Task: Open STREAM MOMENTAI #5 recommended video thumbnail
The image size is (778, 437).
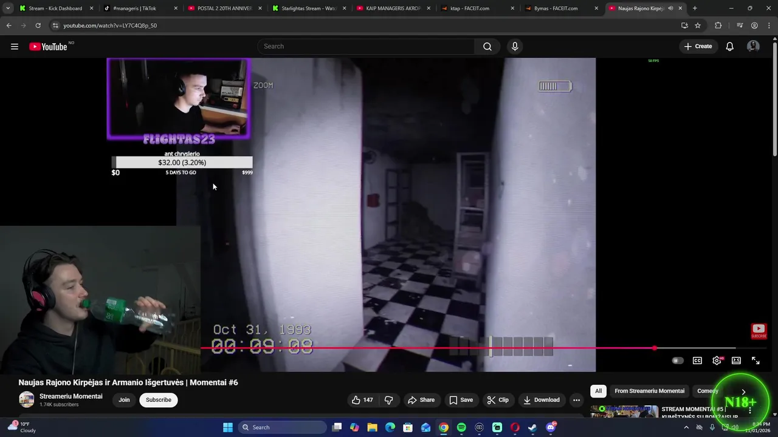Action: (x=624, y=412)
